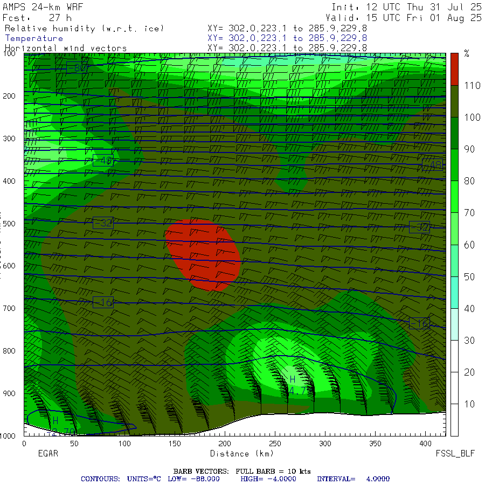Screen dimensions: 485x485
Task: Click the '%' unit label above the colorbar
Action: point(467,53)
